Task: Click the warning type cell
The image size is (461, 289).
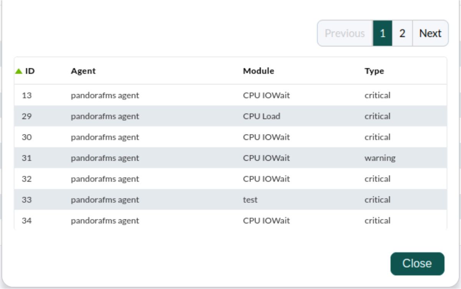Action: [380, 158]
